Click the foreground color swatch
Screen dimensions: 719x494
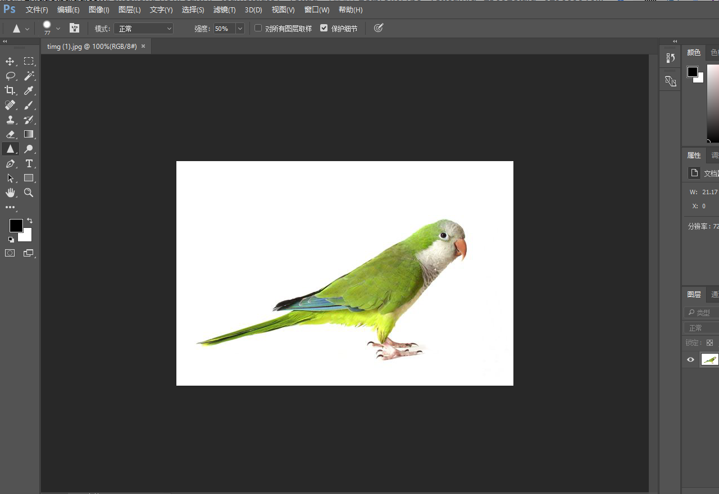click(15, 226)
